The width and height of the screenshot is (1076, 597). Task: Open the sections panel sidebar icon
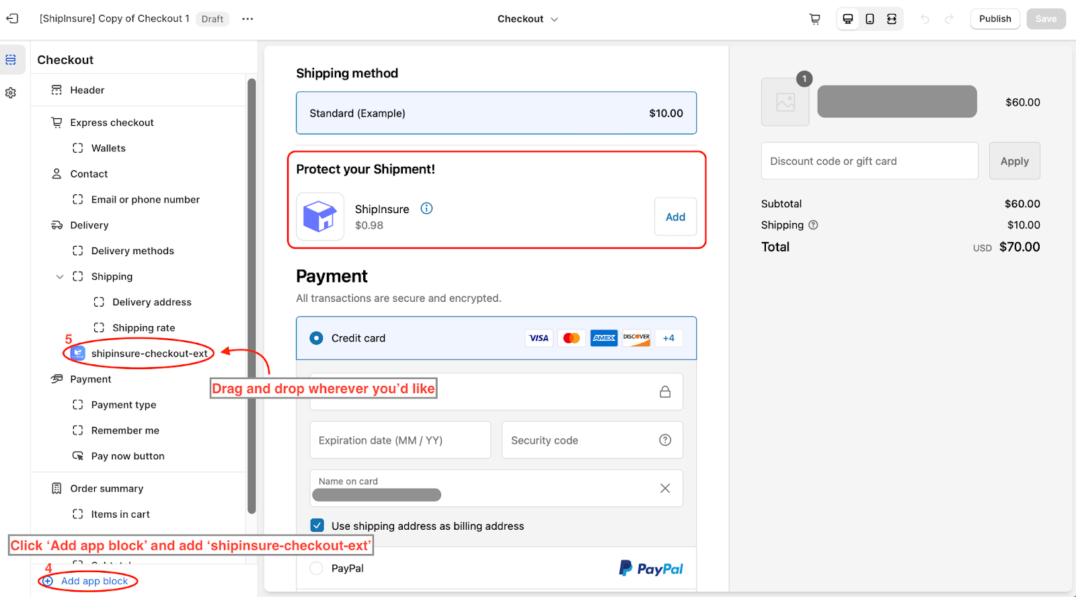coord(11,60)
